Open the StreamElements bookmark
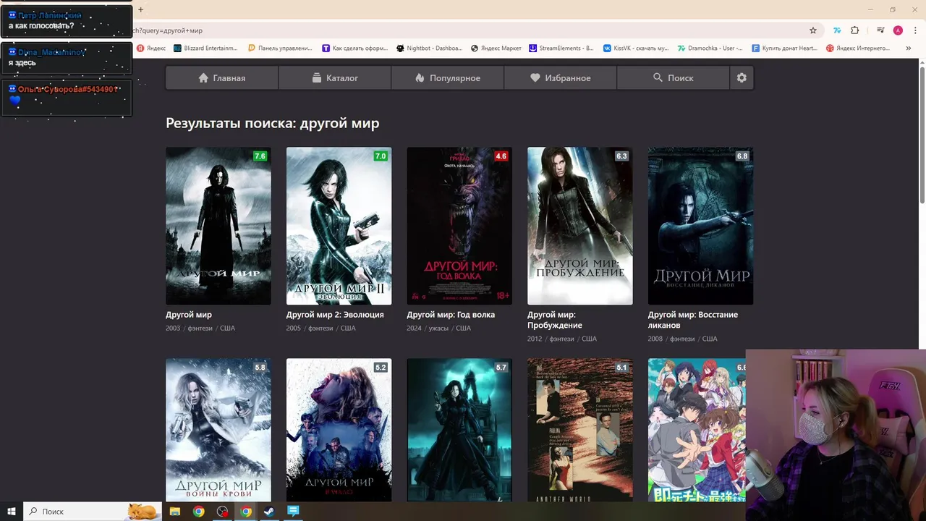This screenshot has width=926, height=521. tap(561, 48)
